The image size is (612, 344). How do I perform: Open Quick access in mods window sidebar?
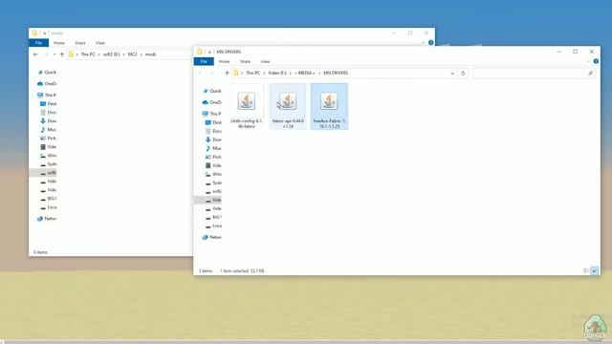coord(47,73)
